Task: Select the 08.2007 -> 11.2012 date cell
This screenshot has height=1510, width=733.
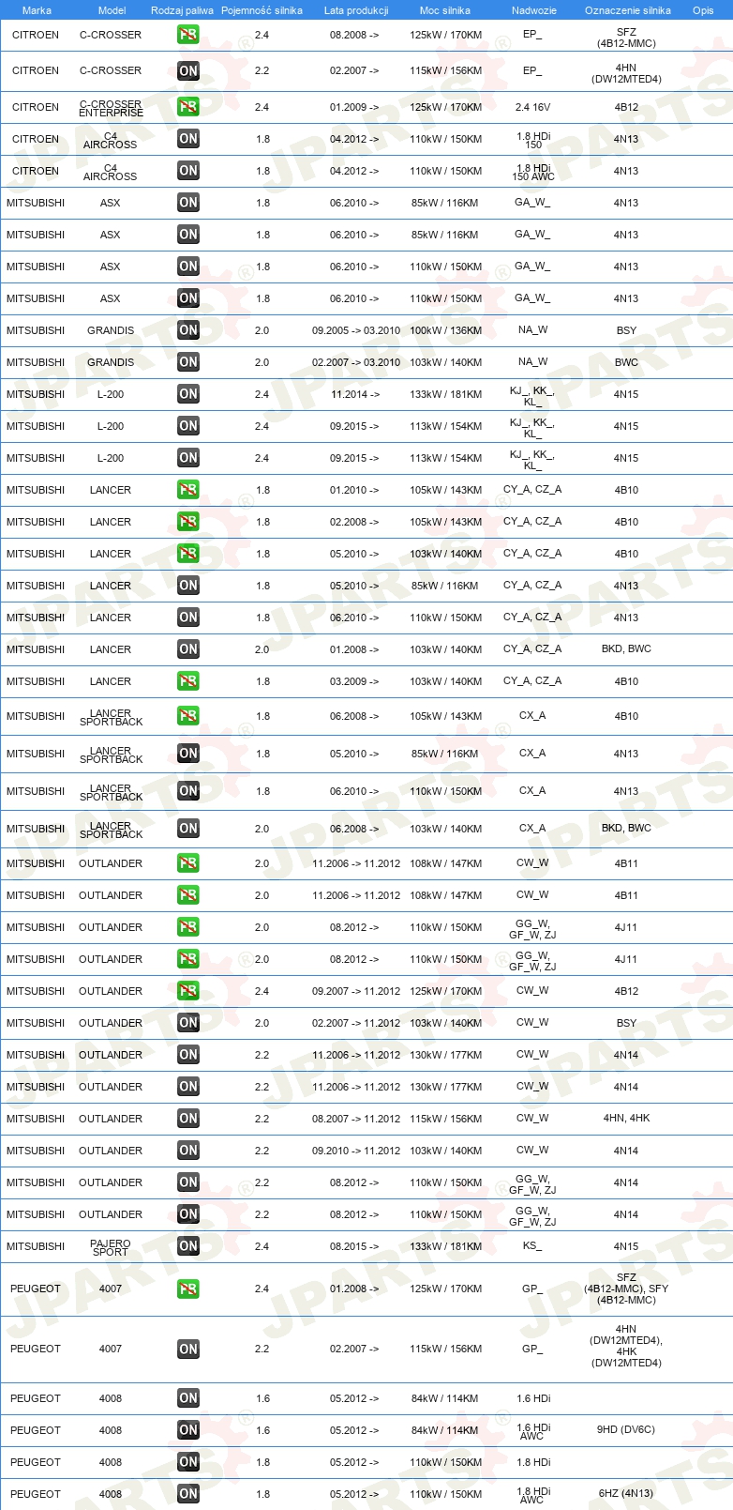Action: [356, 1119]
